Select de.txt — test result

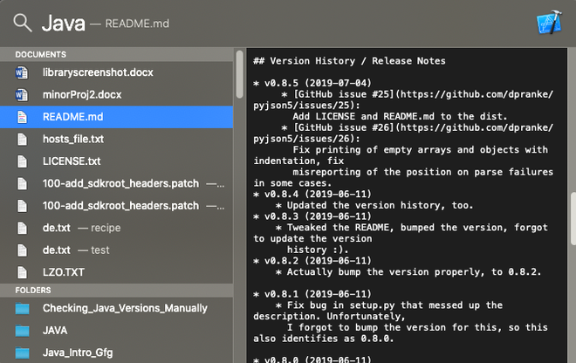[x=116, y=250]
